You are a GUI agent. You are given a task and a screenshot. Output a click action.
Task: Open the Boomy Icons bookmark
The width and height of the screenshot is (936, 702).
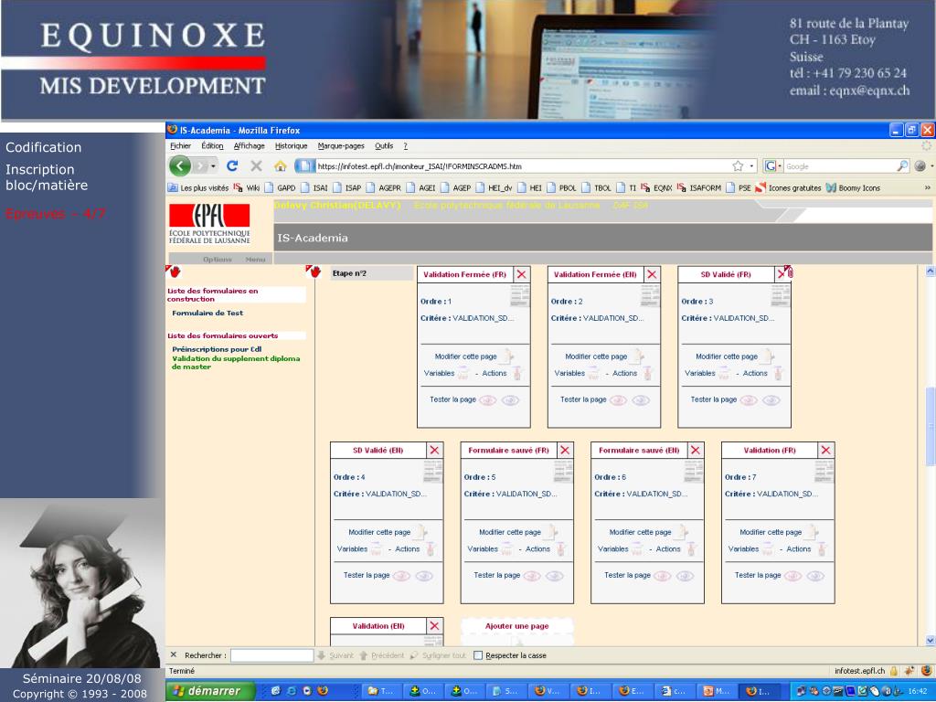(853, 187)
